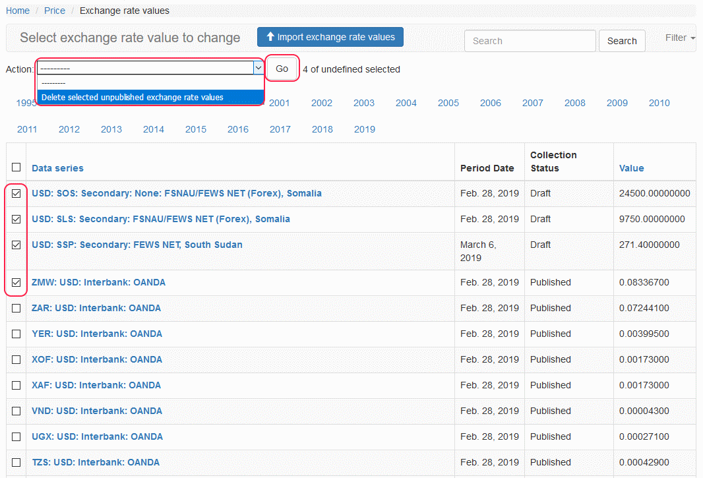Toggle the select-all checkbox in header
703x478 pixels.
pyautogui.click(x=16, y=167)
